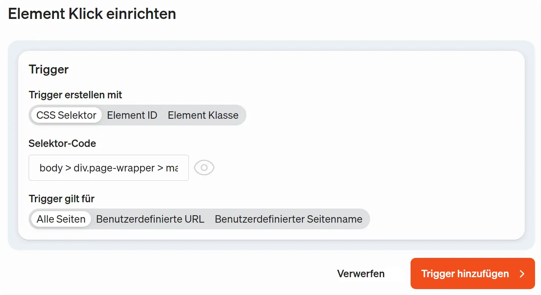This screenshot has width=541, height=295.
Task: Switch trigger creation to Element ID
Action: click(132, 115)
